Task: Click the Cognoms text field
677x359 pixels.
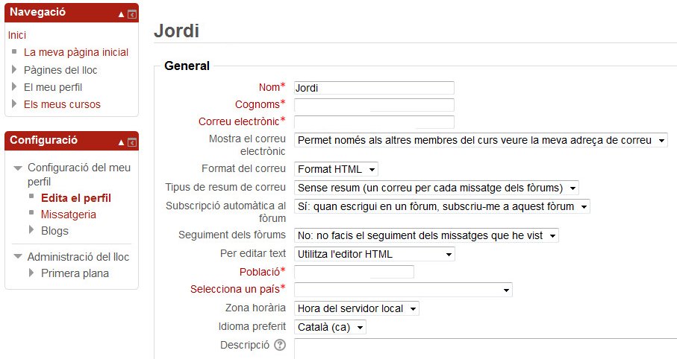Action: point(374,105)
